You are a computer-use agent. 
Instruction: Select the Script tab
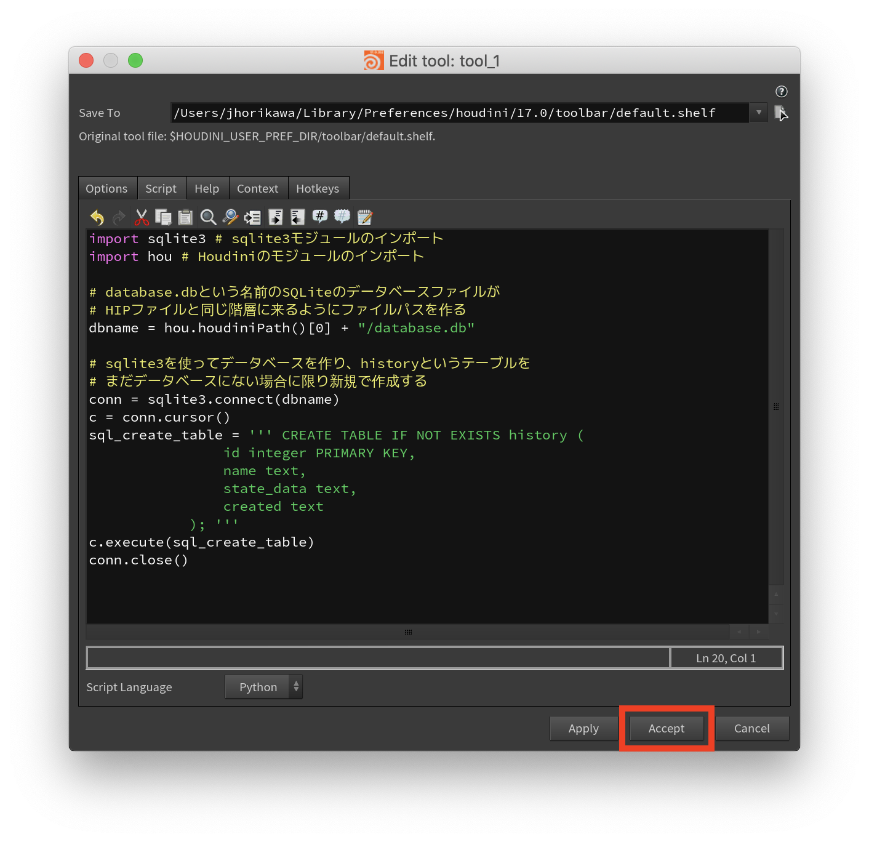coord(161,188)
